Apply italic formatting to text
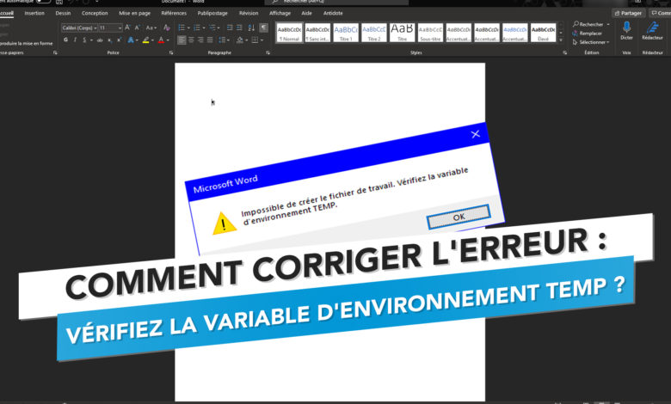Image resolution: width=671 pixels, height=404 pixels. tap(76, 40)
